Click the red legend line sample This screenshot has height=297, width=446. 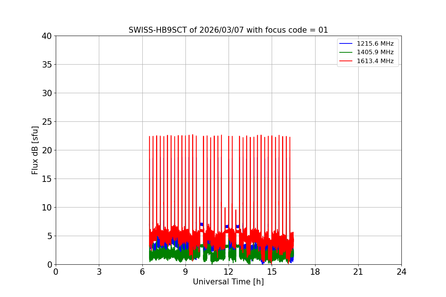pyautogui.click(x=346, y=61)
